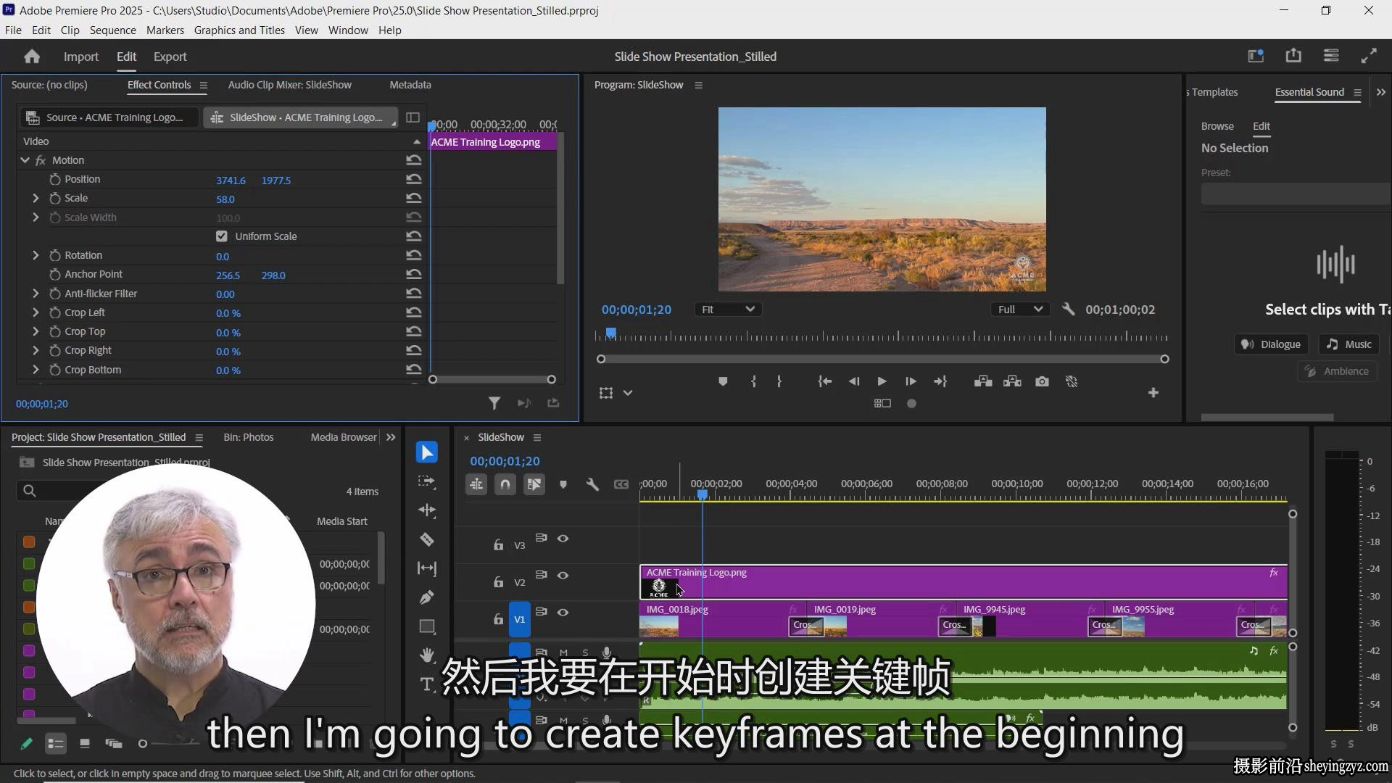This screenshot has height=783, width=1392.
Task: Toggle full screen video icon
Action: (x=1369, y=56)
